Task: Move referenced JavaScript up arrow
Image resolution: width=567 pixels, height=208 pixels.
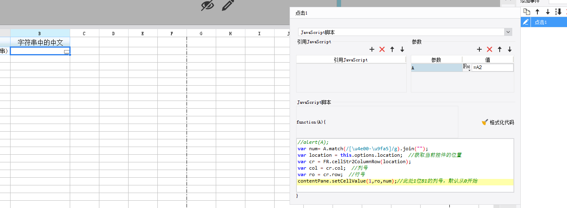Action: coord(392,49)
